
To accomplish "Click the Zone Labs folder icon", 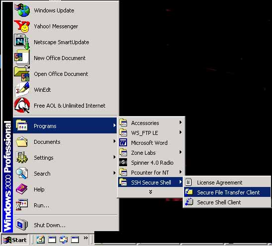I will pyautogui.click(x=123, y=152).
